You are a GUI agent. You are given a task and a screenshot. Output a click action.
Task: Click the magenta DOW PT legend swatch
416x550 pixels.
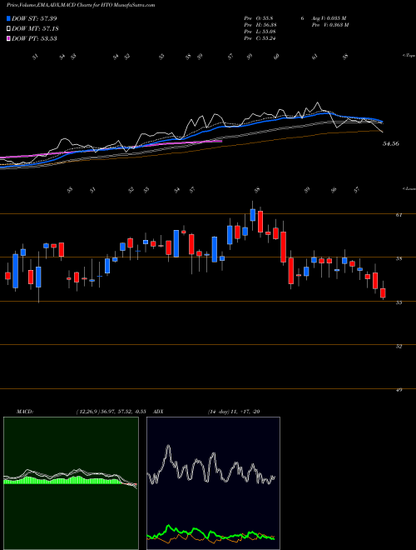coord(8,38)
